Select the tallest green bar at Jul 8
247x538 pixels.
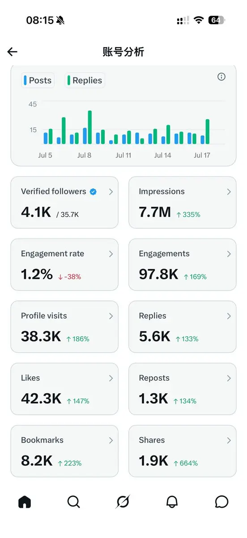click(90, 127)
